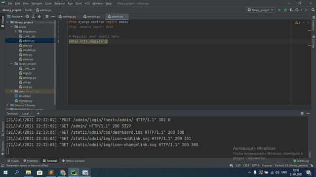Open views.py in the project tree
The image size is (316, 177).
tap(28, 59)
